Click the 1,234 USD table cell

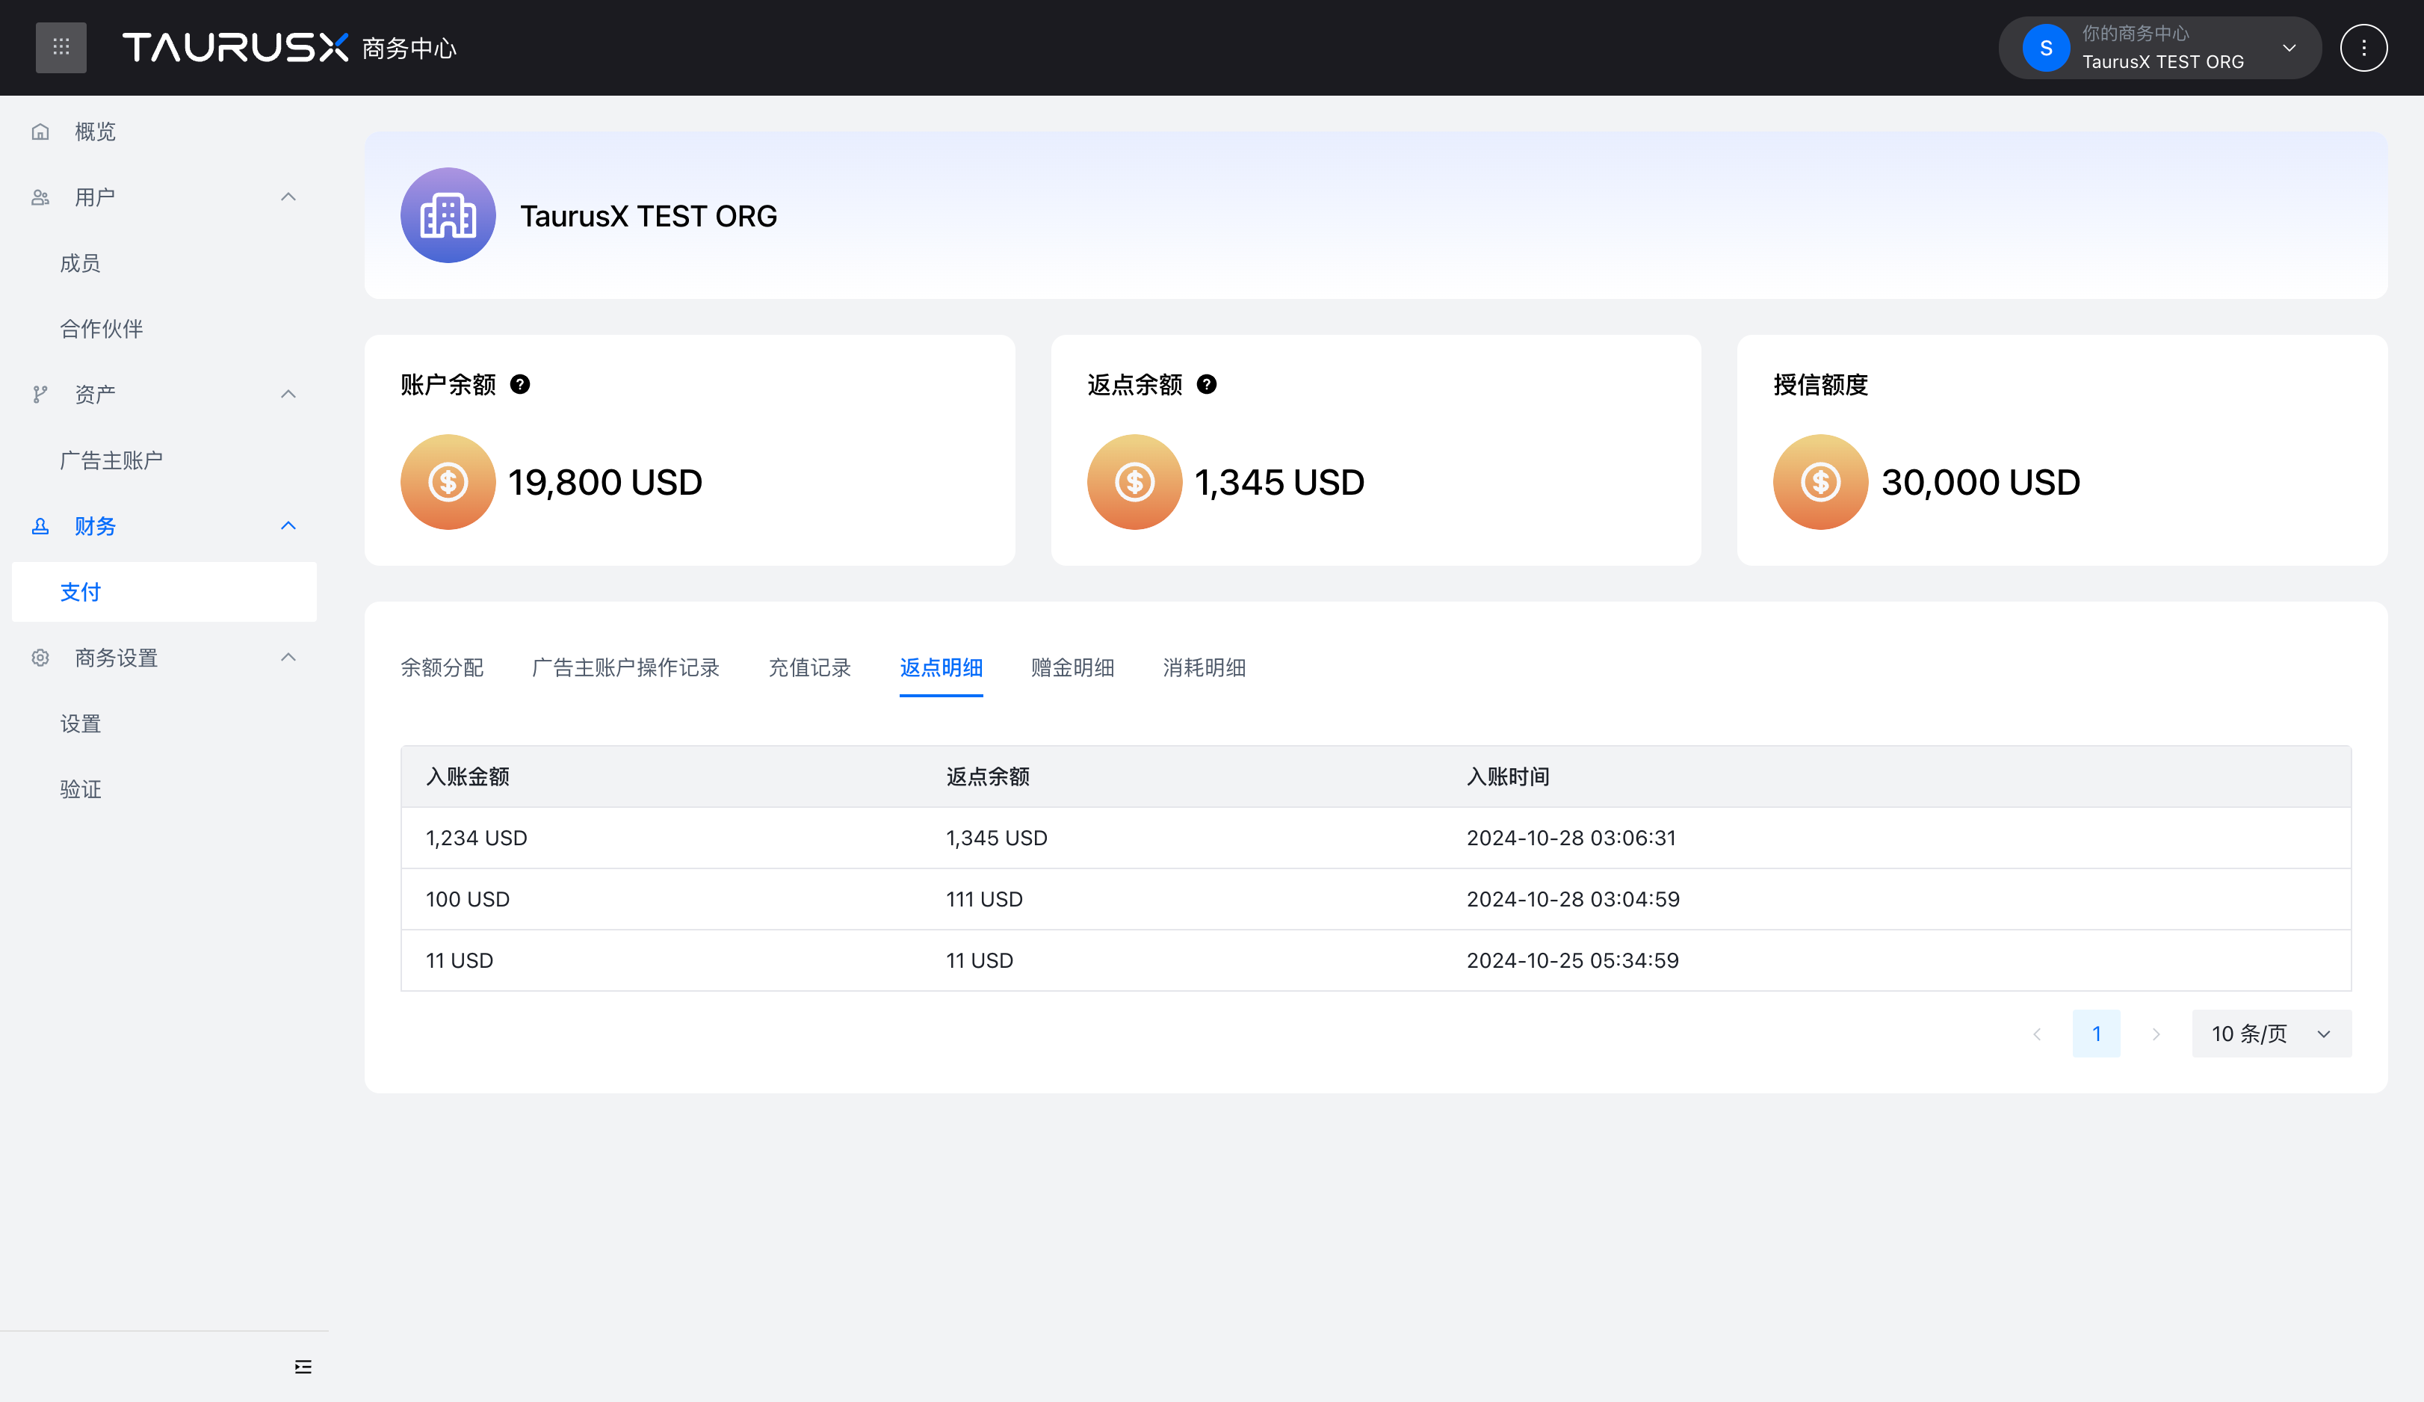(x=476, y=838)
